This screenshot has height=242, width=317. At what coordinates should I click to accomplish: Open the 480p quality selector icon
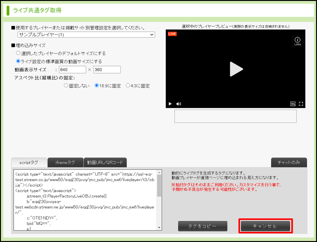tap(293, 104)
